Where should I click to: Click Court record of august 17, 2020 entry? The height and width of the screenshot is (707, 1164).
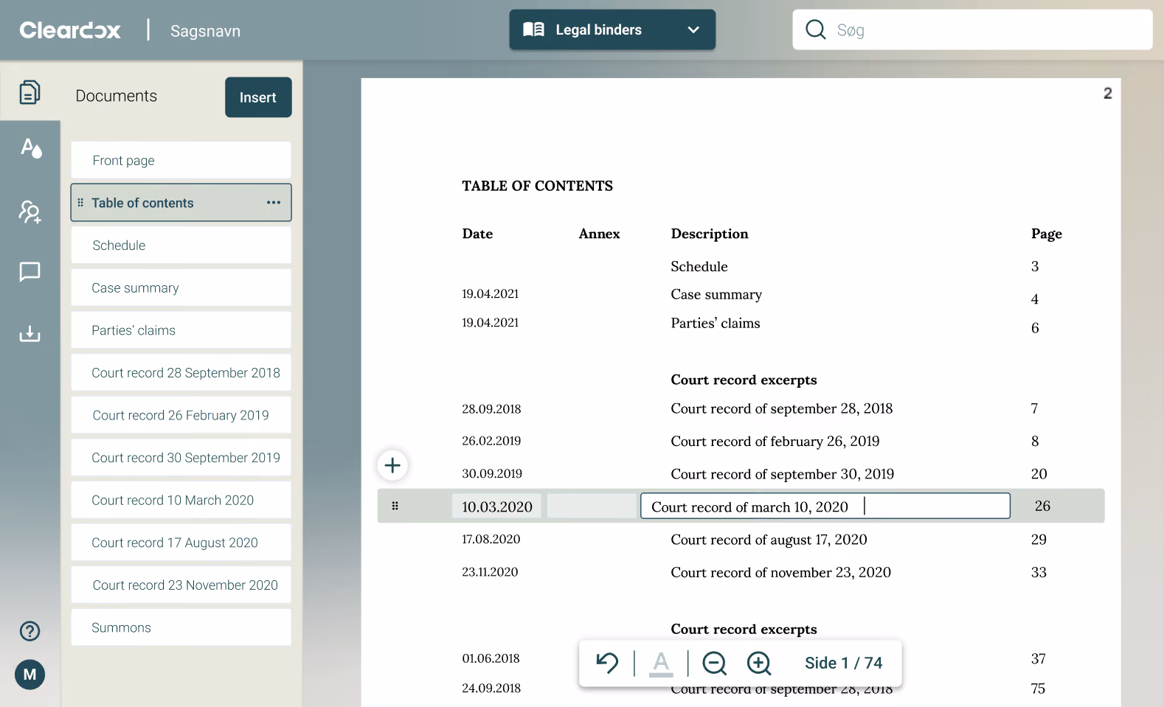pos(769,540)
